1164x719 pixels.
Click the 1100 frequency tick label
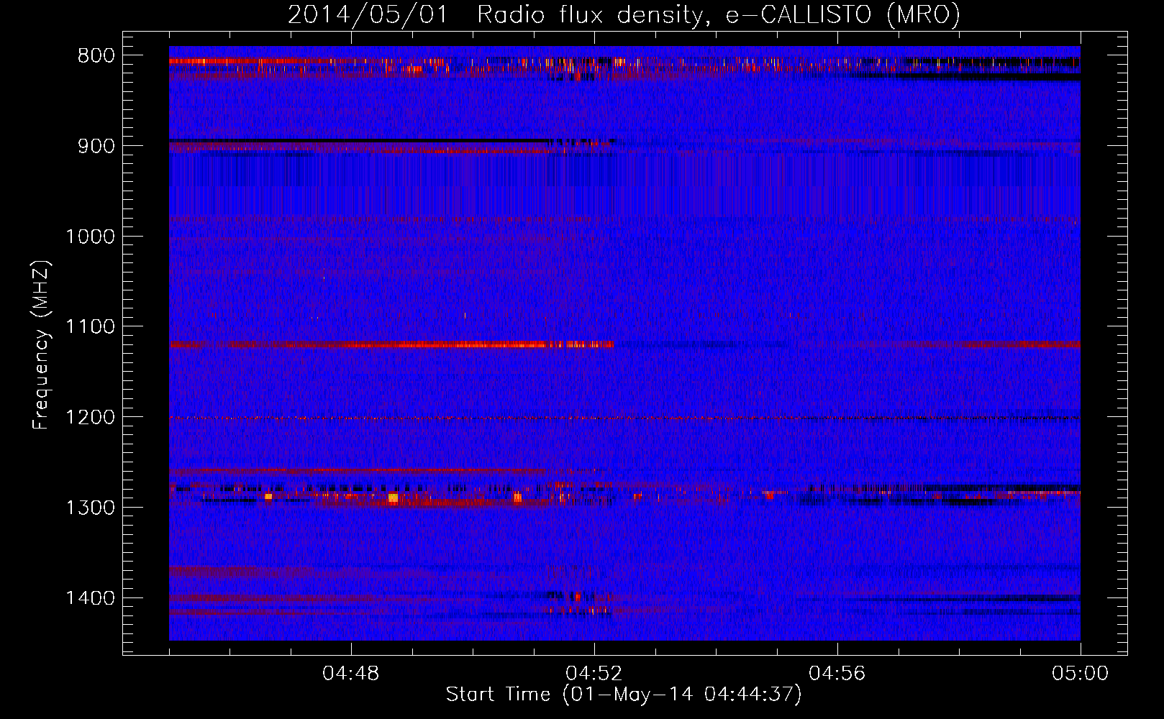point(90,327)
